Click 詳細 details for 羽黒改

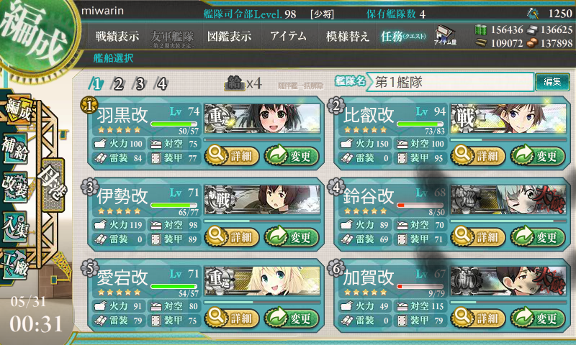232,156
